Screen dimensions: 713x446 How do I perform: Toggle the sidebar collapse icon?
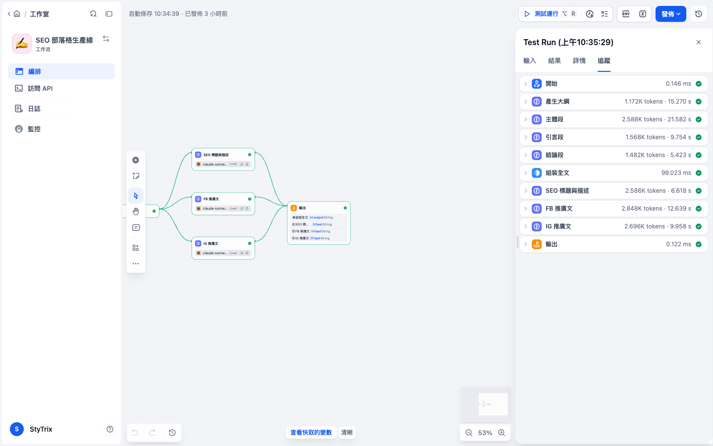(109, 14)
